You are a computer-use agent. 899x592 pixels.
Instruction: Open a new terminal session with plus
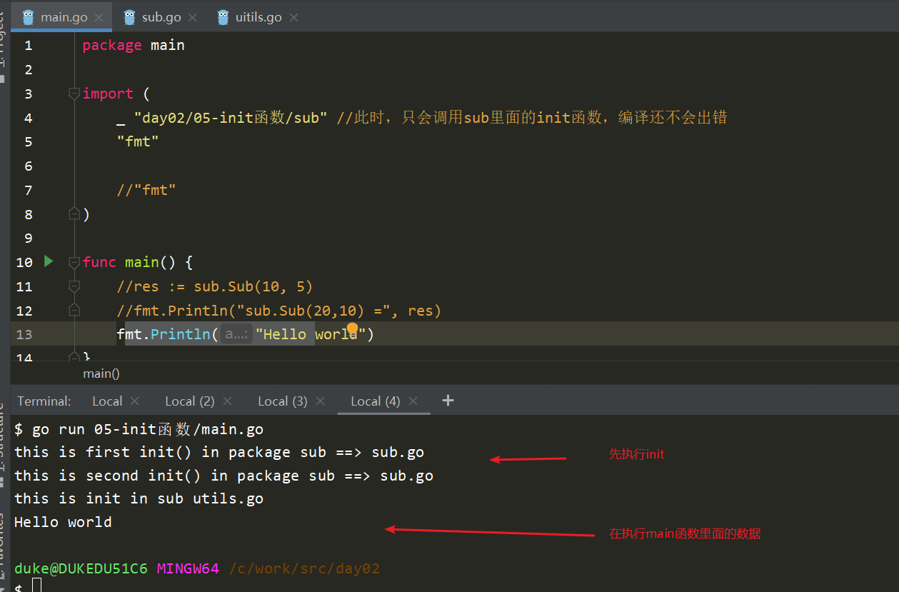pos(448,401)
